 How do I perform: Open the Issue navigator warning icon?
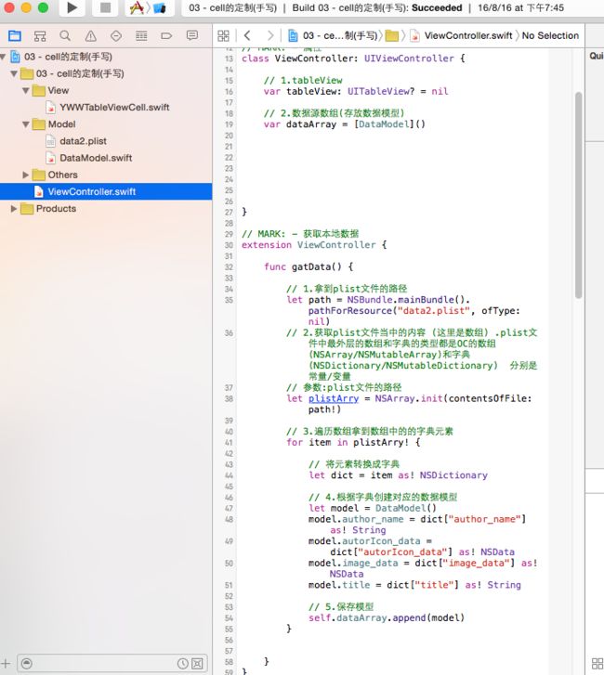point(90,35)
